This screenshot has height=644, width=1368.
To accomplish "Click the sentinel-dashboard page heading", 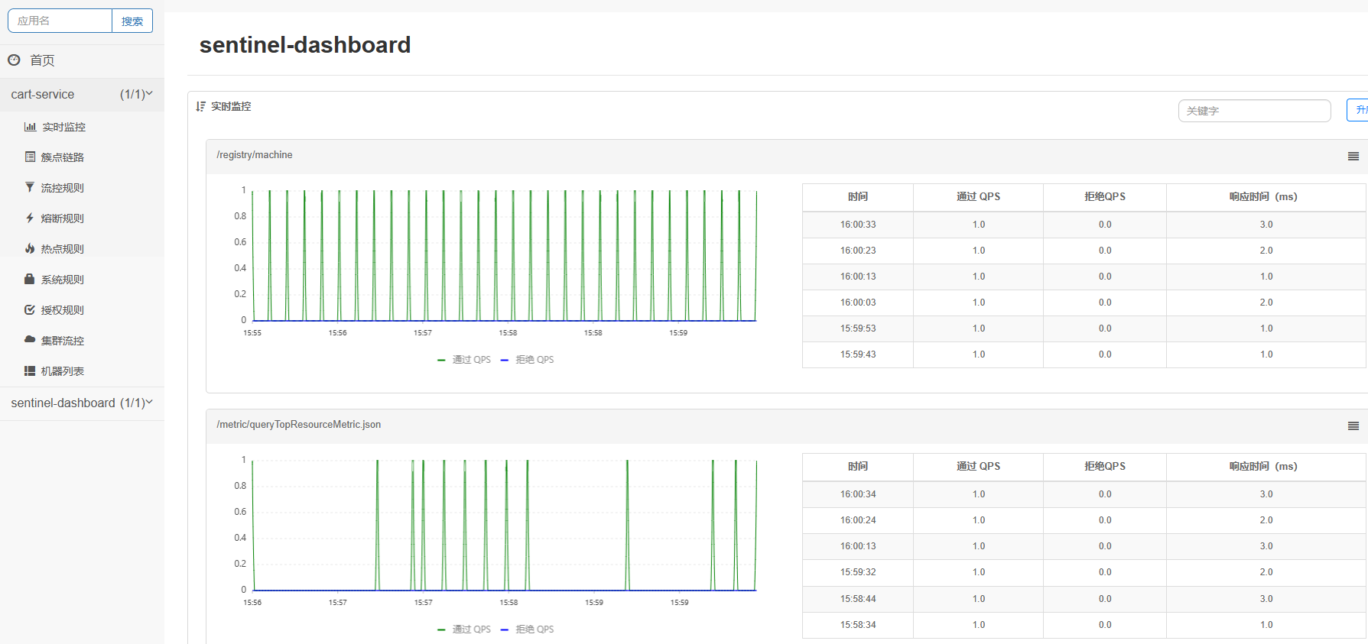I will click(x=305, y=45).
